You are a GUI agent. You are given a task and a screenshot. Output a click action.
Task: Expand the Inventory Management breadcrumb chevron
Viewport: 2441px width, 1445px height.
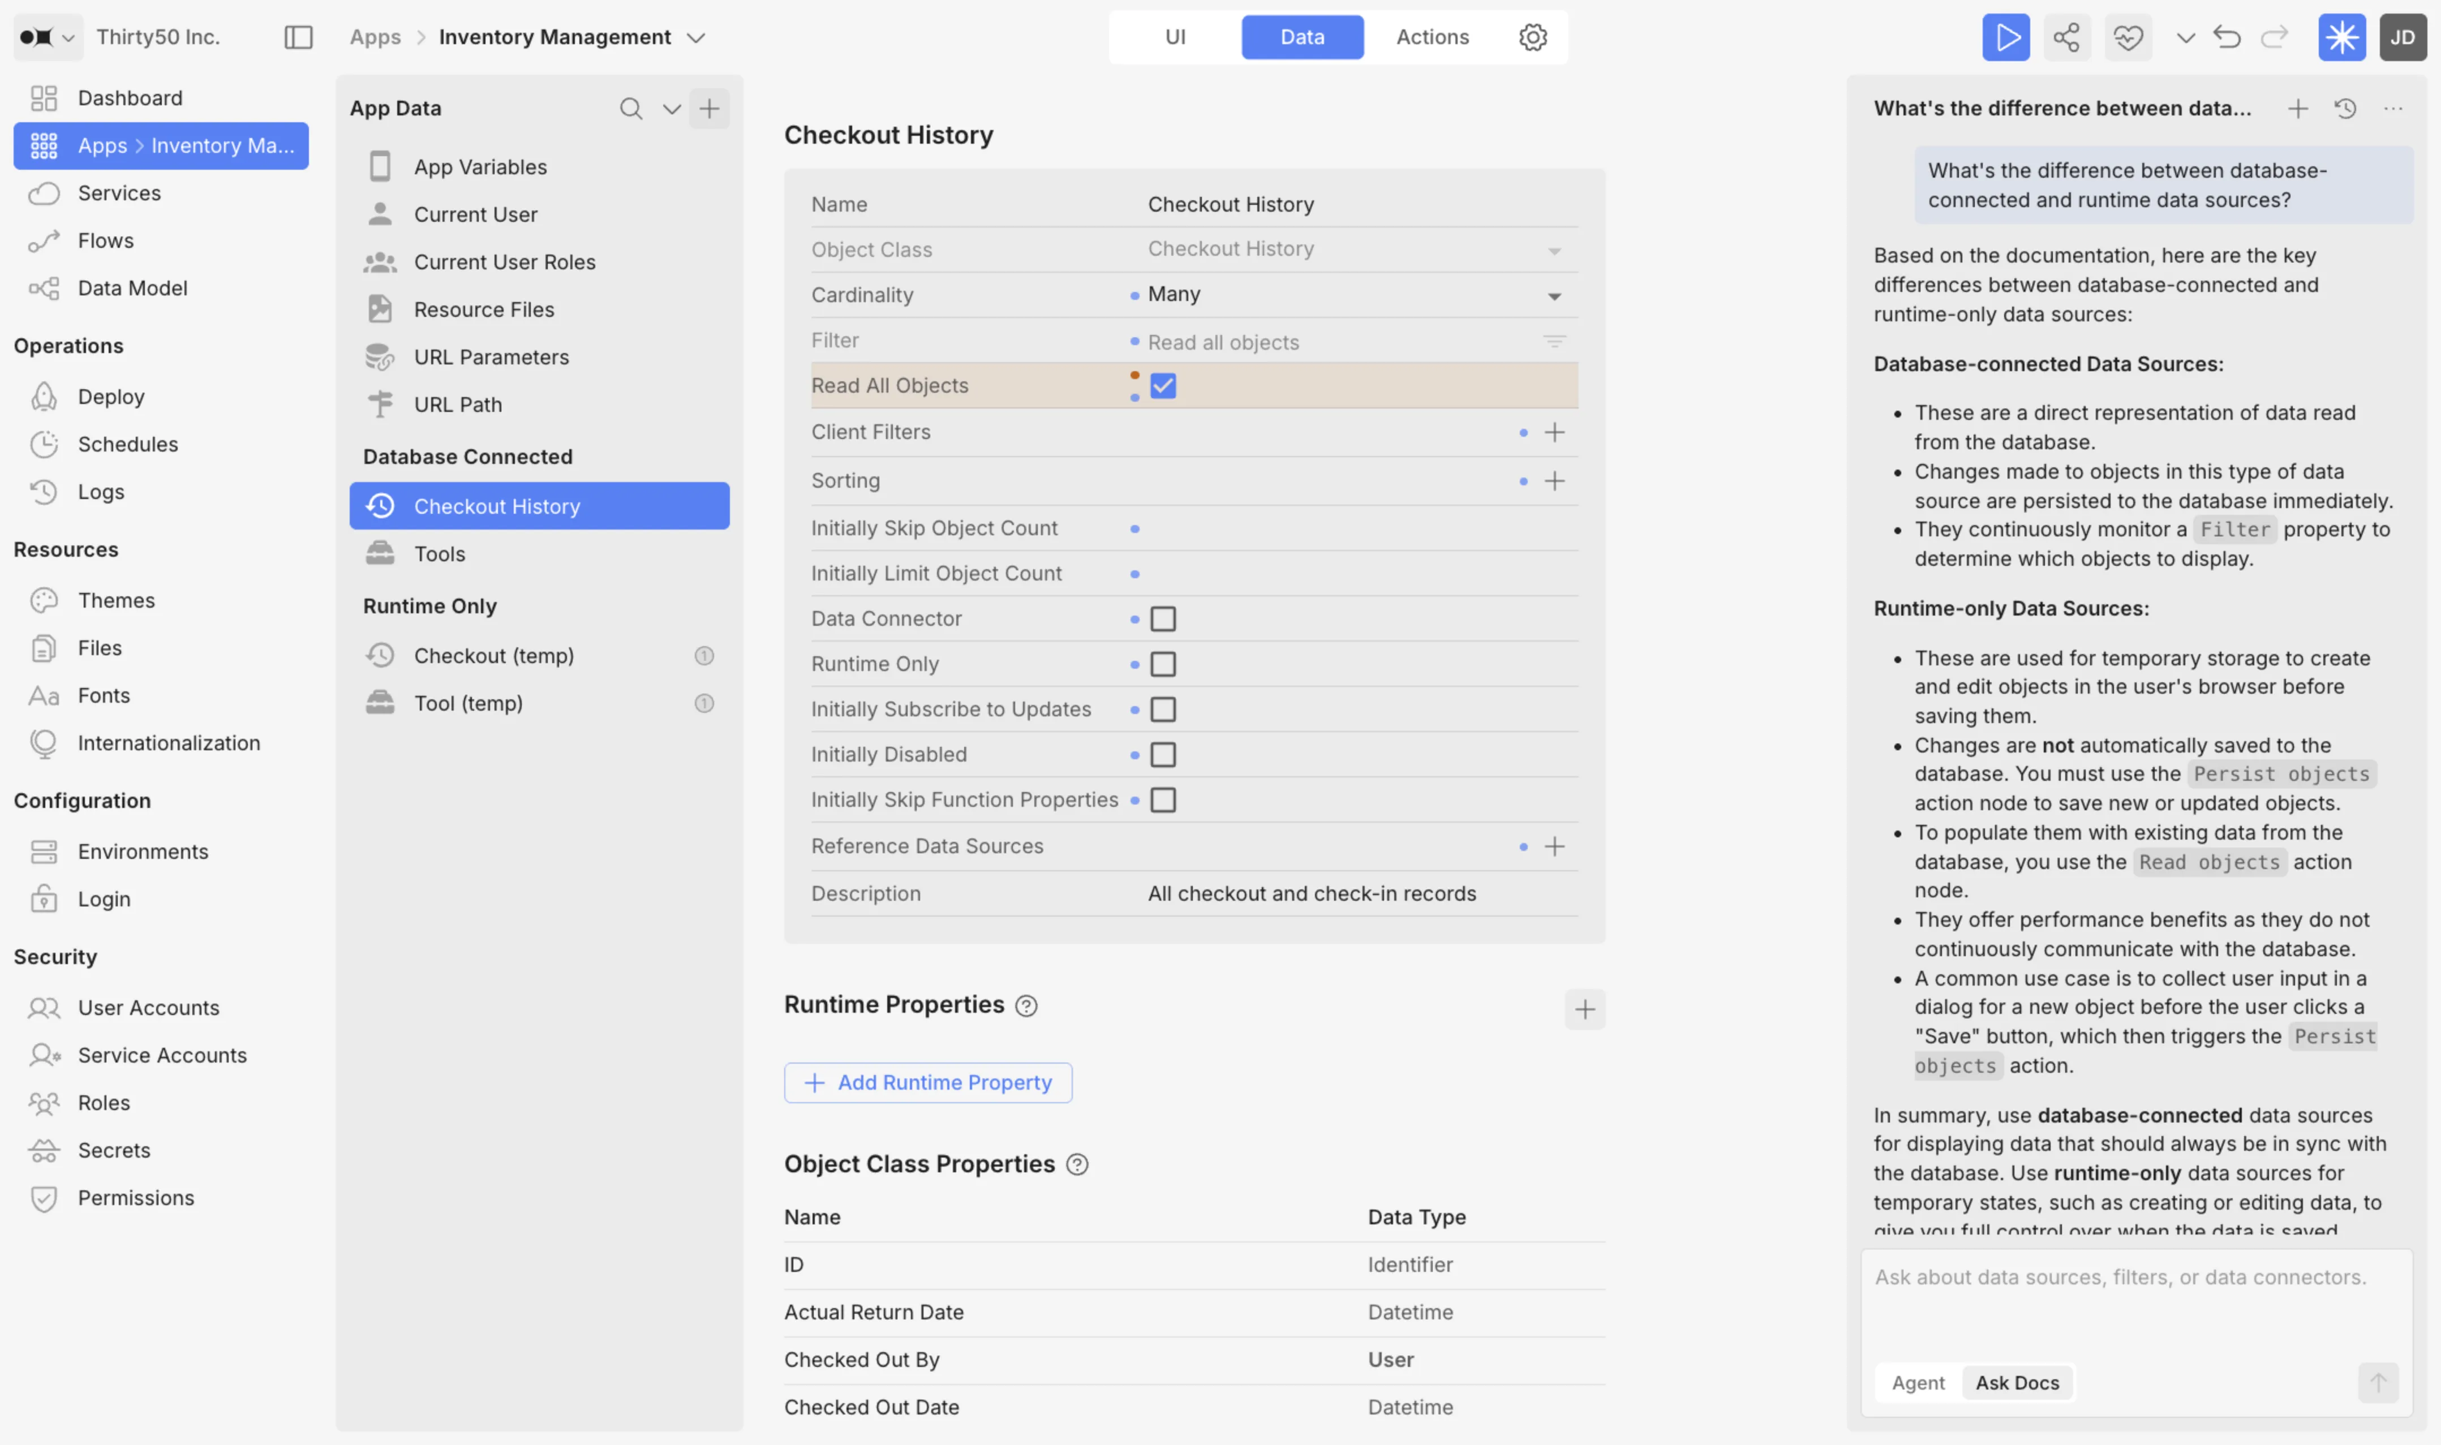point(695,37)
